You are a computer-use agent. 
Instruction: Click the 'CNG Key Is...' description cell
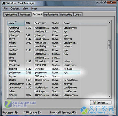tap(42, 76)
